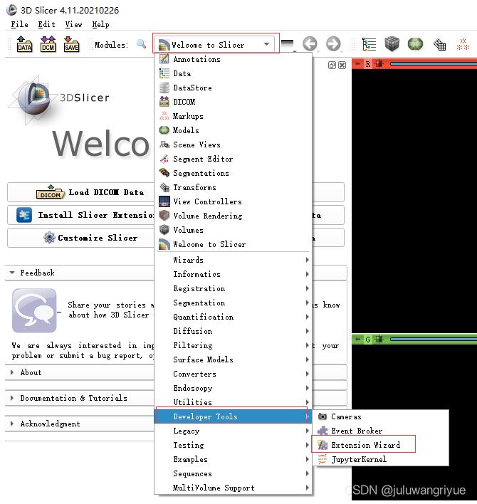The height and width of the screenshot is (504, 477).
Task: Open the Volumes cube toolbar icon
Action: tap(392, 44)
